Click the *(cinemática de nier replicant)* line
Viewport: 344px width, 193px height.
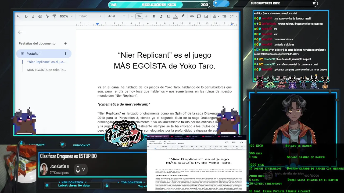point(124,104)
